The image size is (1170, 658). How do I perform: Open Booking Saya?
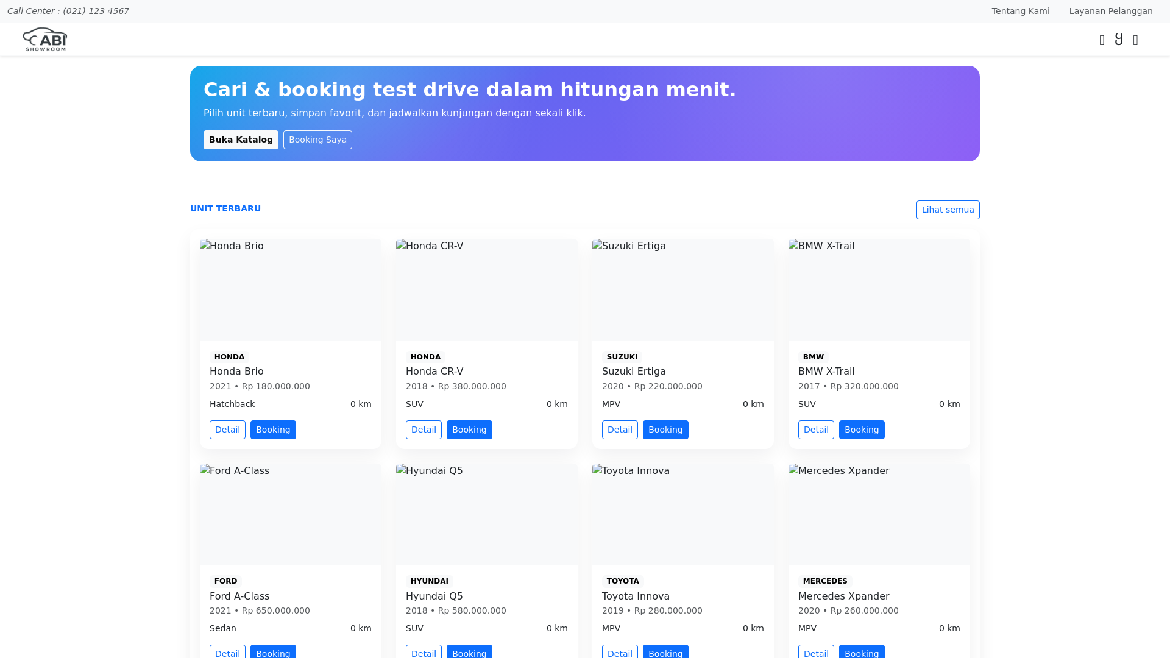317,140
